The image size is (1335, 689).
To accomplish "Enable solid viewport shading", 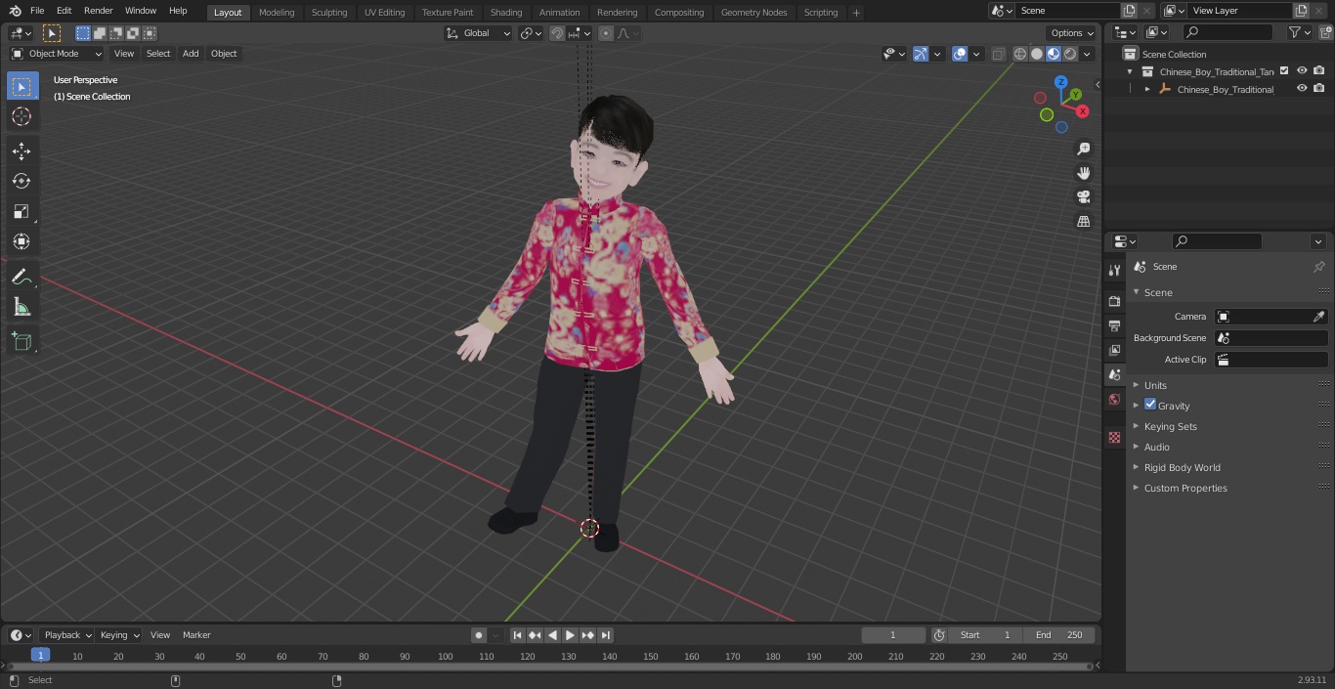I will (1037, 54).
